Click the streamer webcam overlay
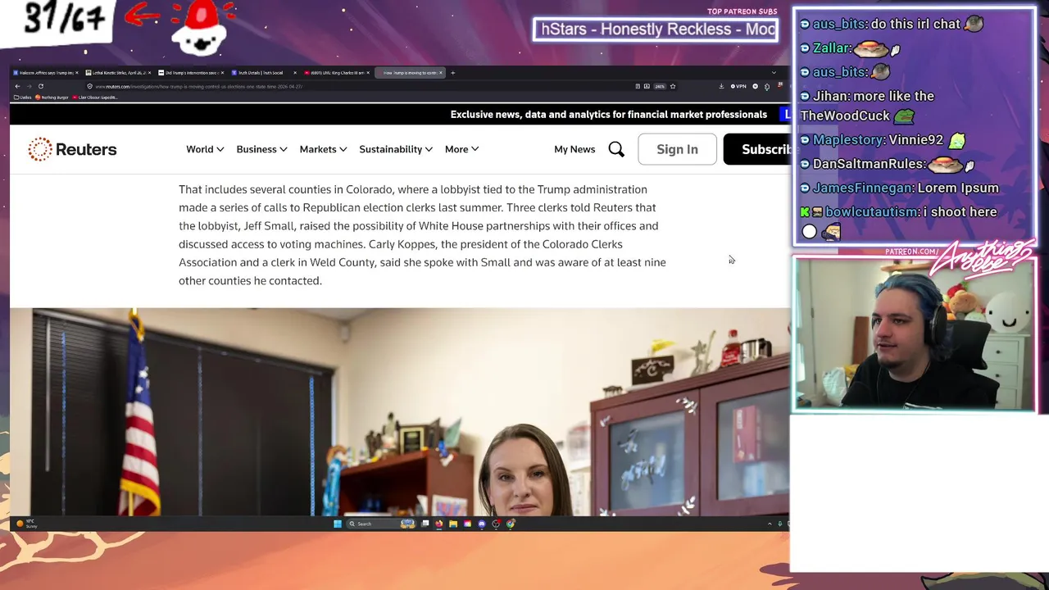The image size is (1049, 590). [915, 334]
